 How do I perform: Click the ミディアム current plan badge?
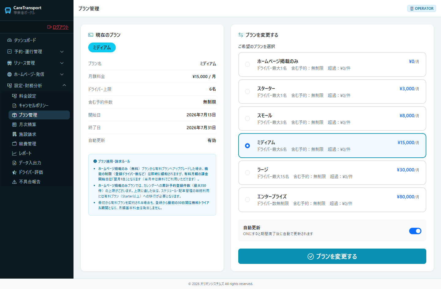coord(102,47)
